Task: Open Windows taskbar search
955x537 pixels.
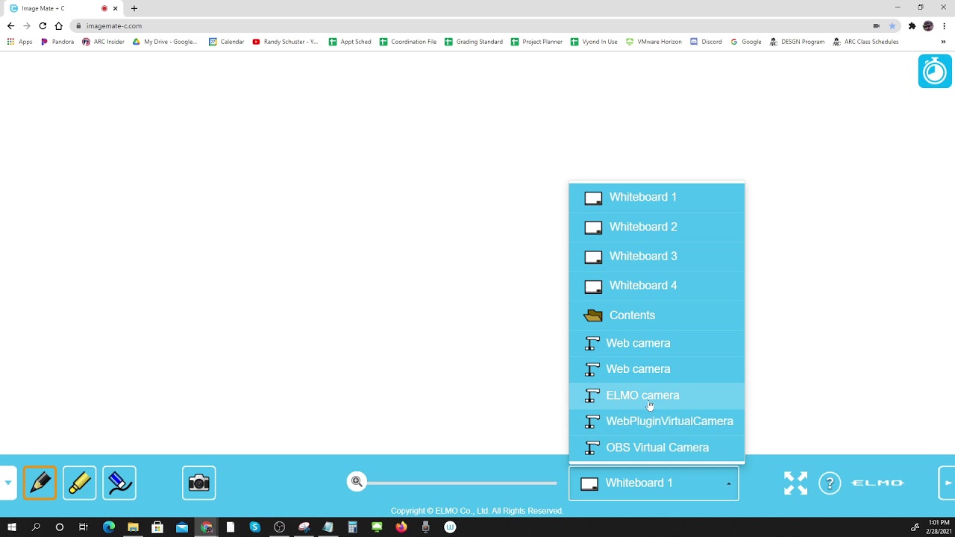Action: [36, 527]
